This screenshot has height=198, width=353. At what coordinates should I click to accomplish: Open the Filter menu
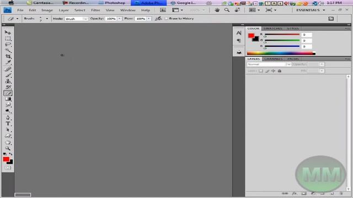pos(95,10)
